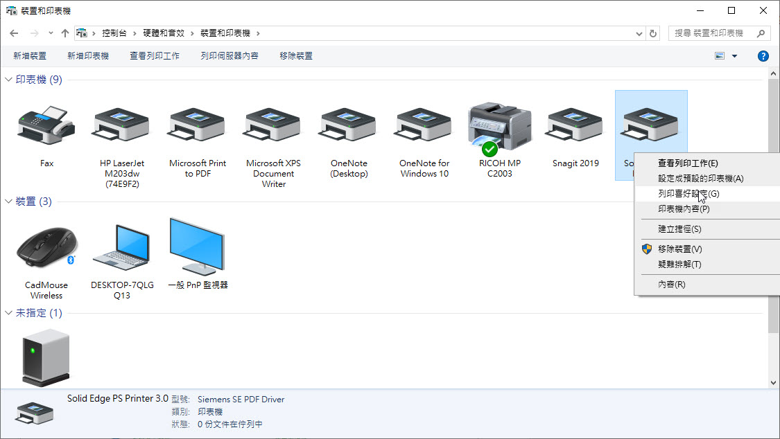Select the unspecified device tower icon

pos(46,357)
